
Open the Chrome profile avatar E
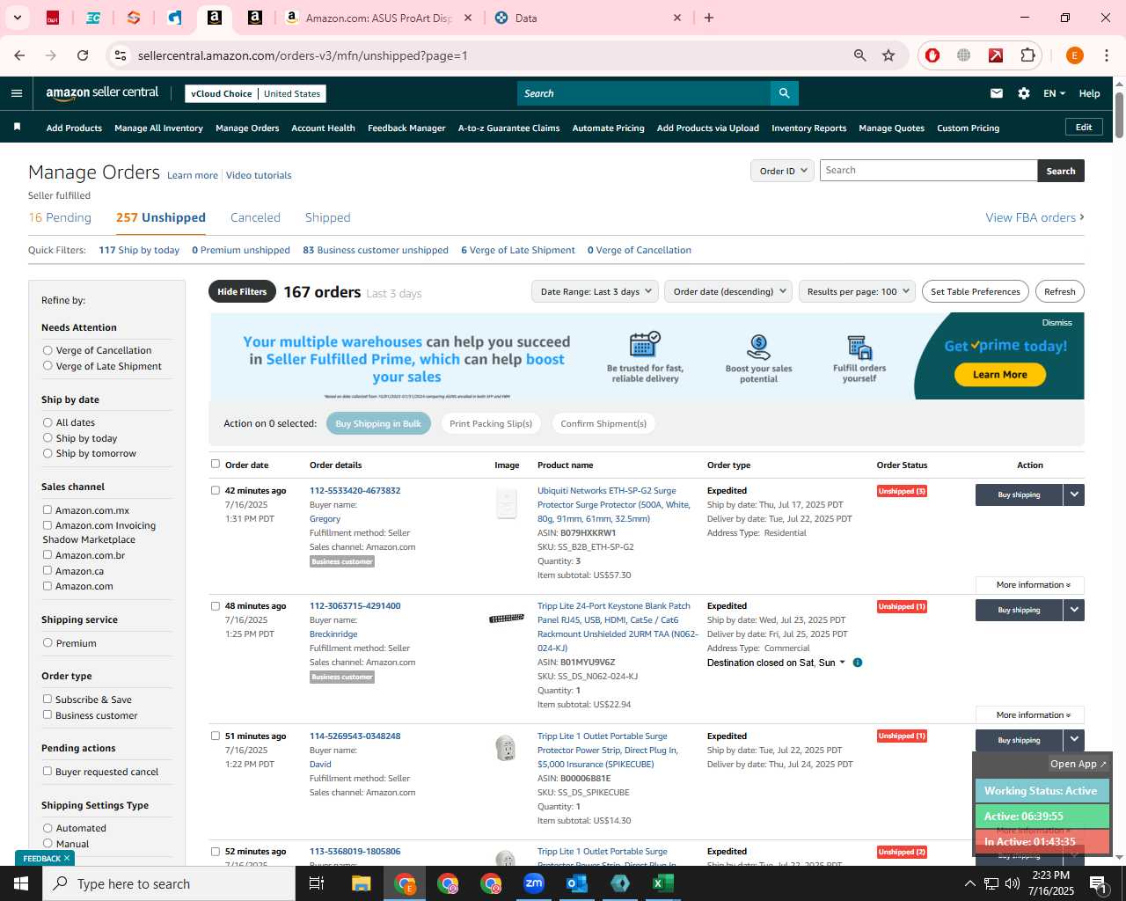point(1074,55)
